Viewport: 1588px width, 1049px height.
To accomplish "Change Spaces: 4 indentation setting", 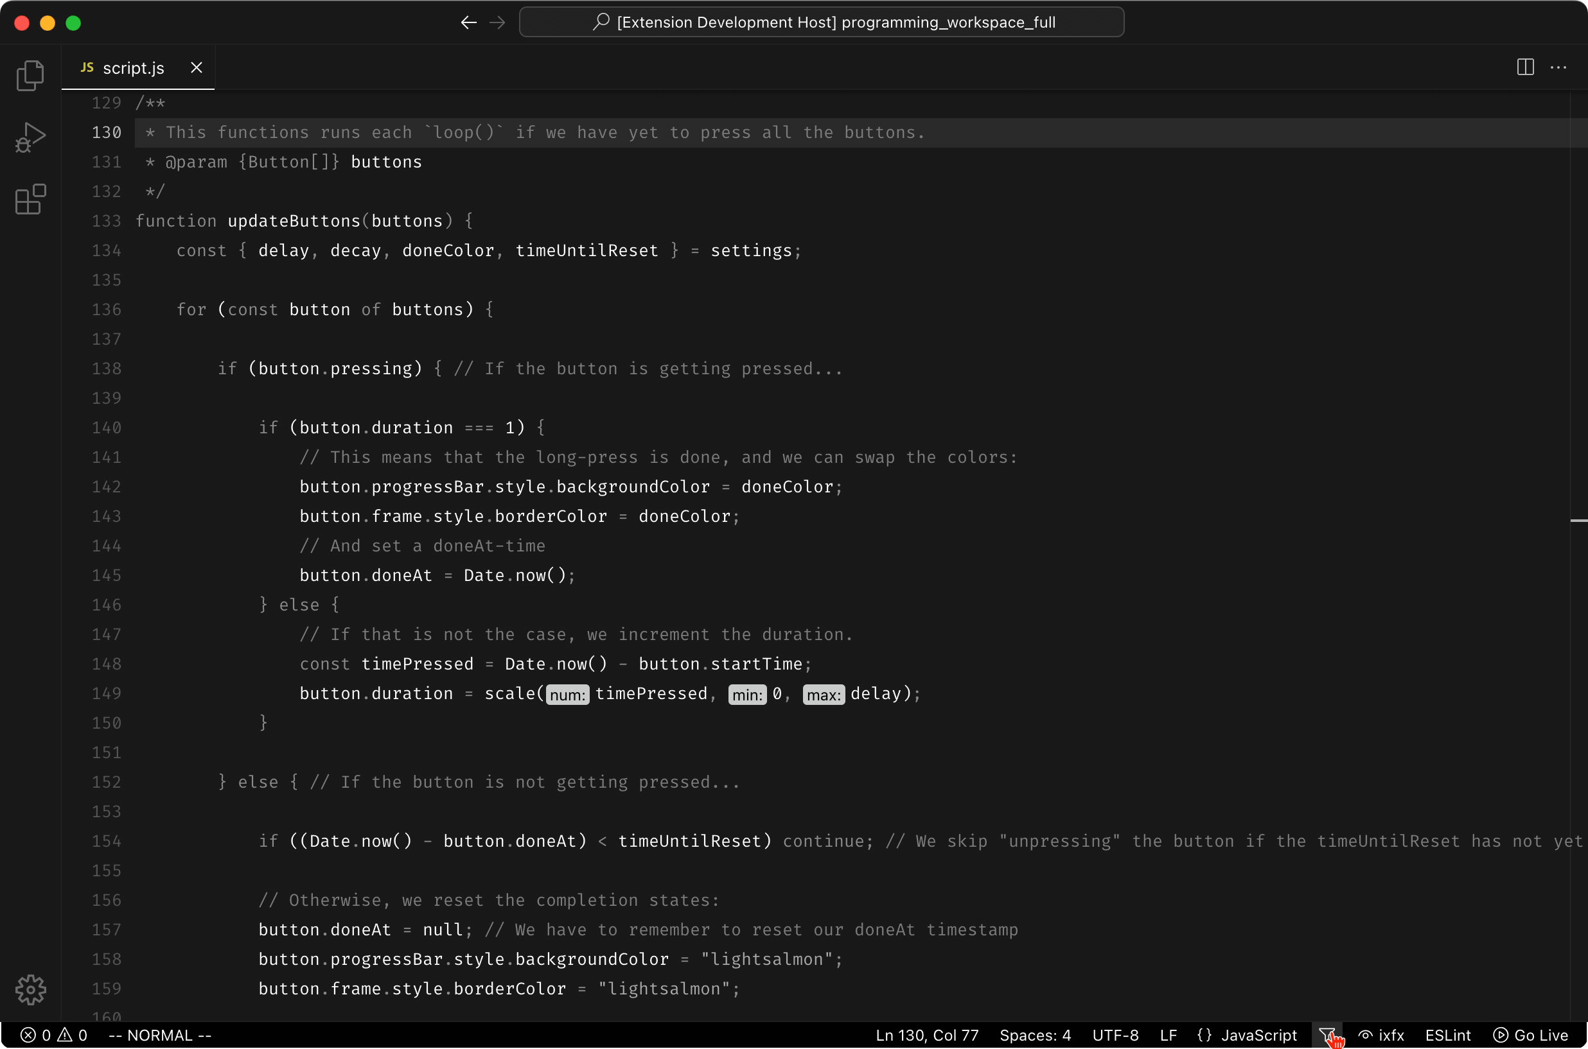I will [x=1034, y=1035].
